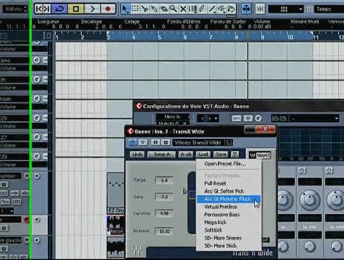This screenshot has width=344, height=260.
Task: Select the Mute X tool
Action: [x=183, y=9]
